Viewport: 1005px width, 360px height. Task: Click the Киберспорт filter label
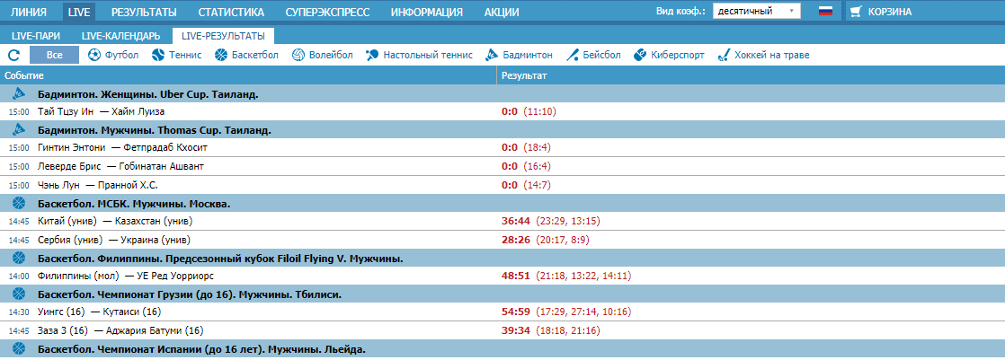pos(678,55)
